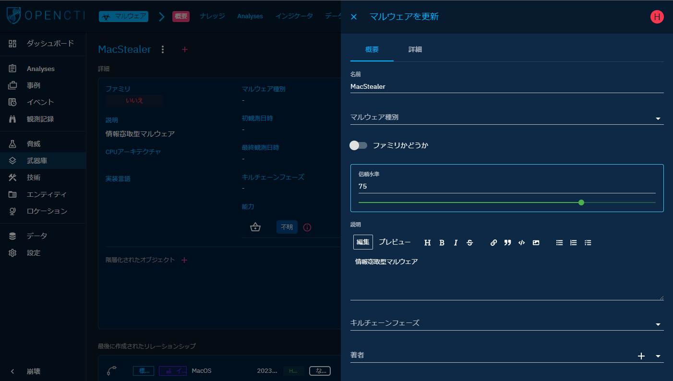Screen dimensions: 673x381
Task: Switch to the Analyses tab in the top bar
Action: [250, 16]
